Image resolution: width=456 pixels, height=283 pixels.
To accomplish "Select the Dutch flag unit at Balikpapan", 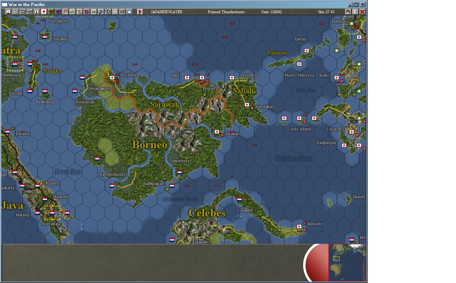I will coord(172,186).
